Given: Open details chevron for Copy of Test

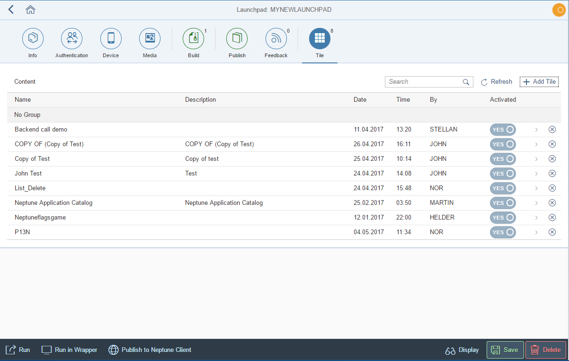Looking at the screenshot, I should (x=536, y=159).
